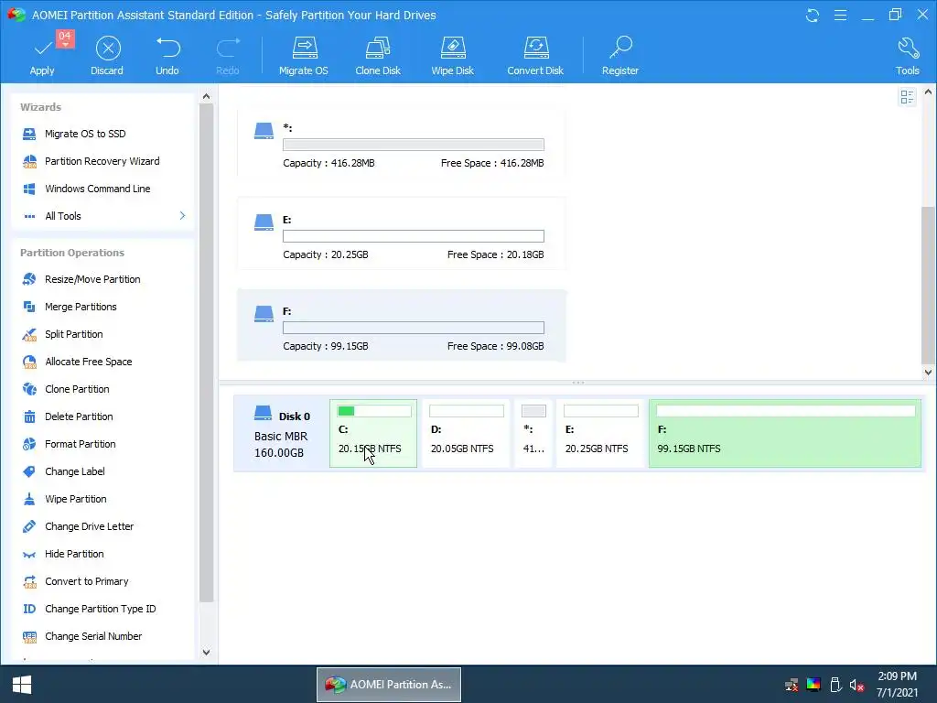Select Disk 0 Basic MBR header
The width and height of the screenshot is (937, 703).
click(x=282, y=434)
